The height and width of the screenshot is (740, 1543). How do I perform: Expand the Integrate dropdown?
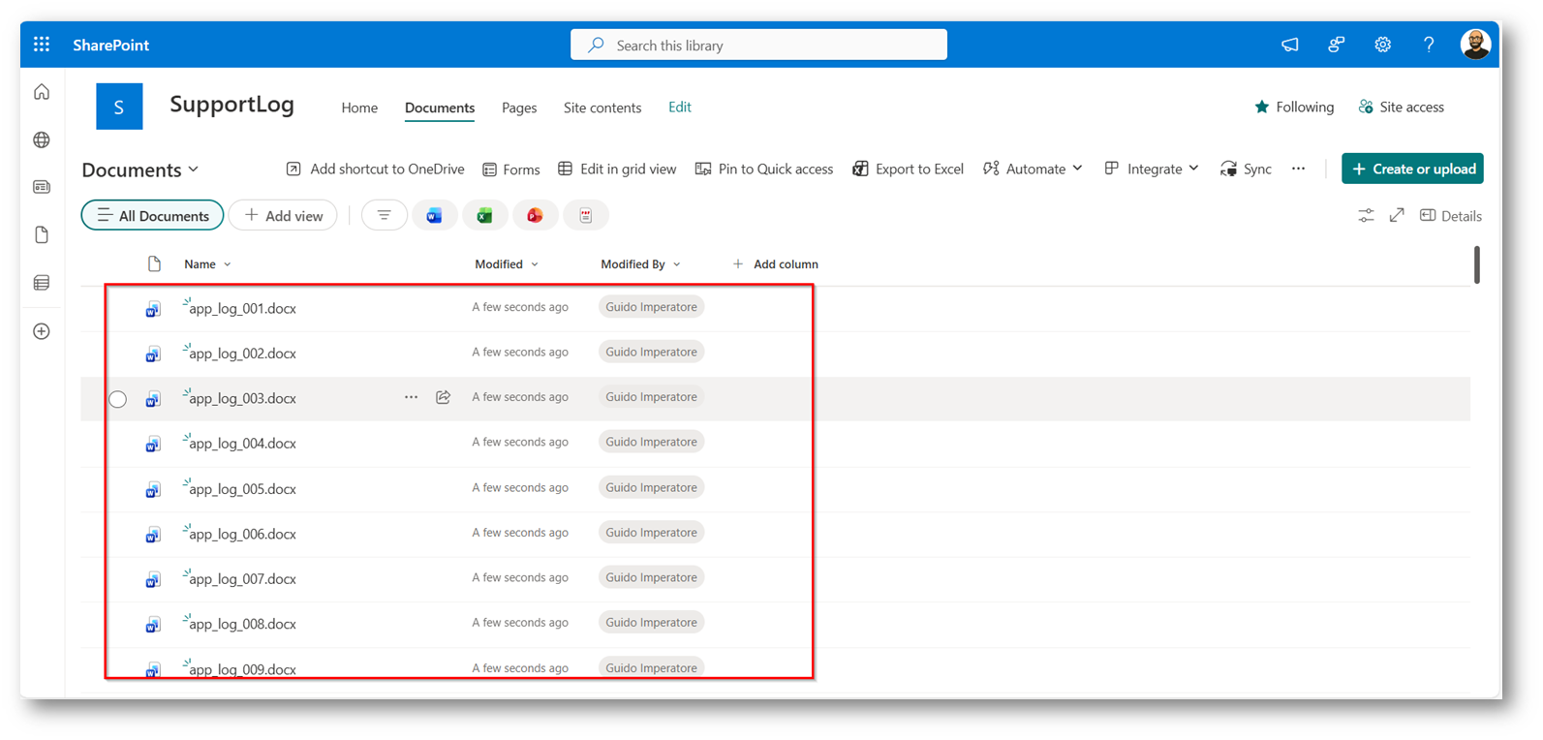1152,170
